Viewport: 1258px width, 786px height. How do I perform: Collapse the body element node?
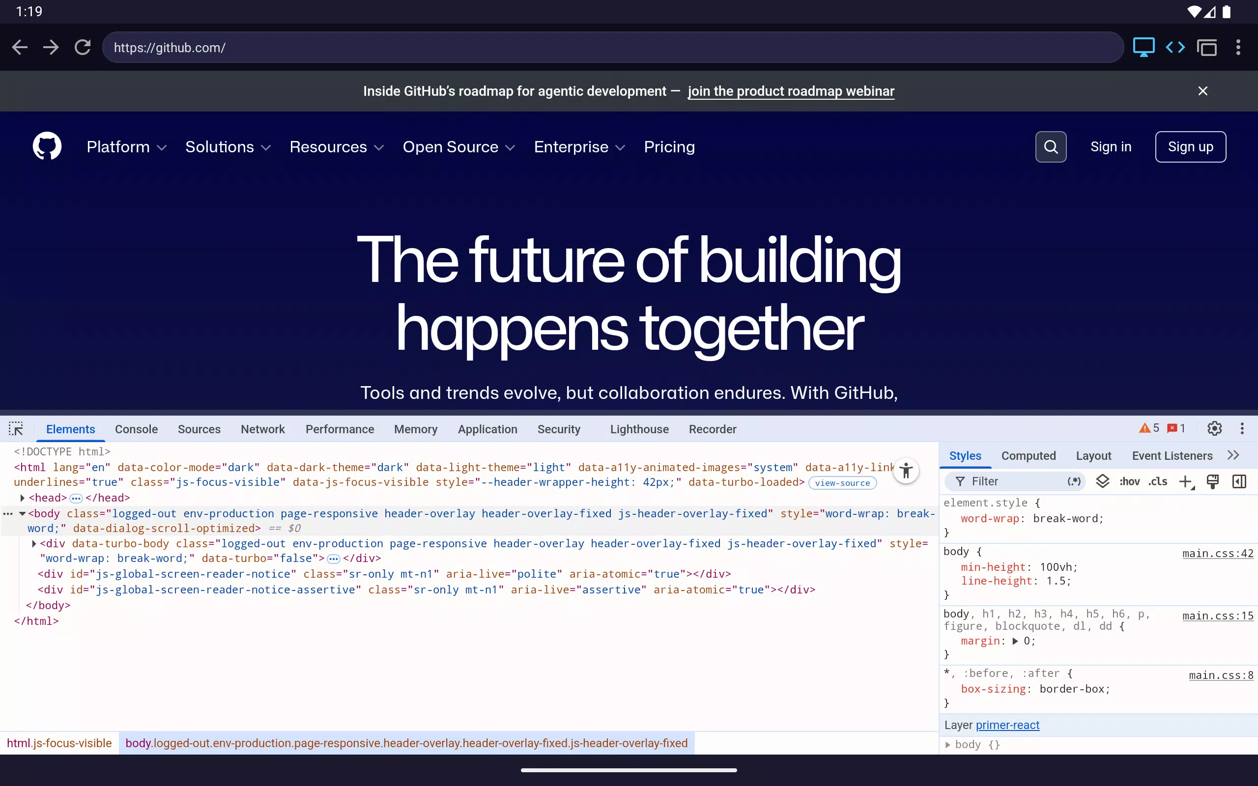coord(22,514)
